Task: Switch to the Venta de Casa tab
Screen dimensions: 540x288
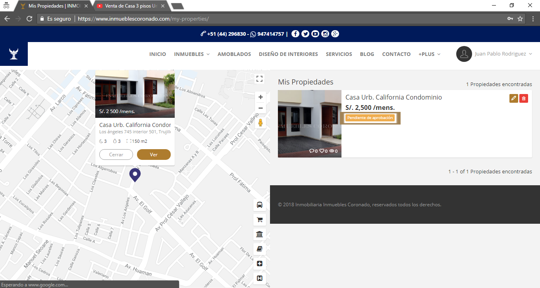Action: (x=131, y=6)
